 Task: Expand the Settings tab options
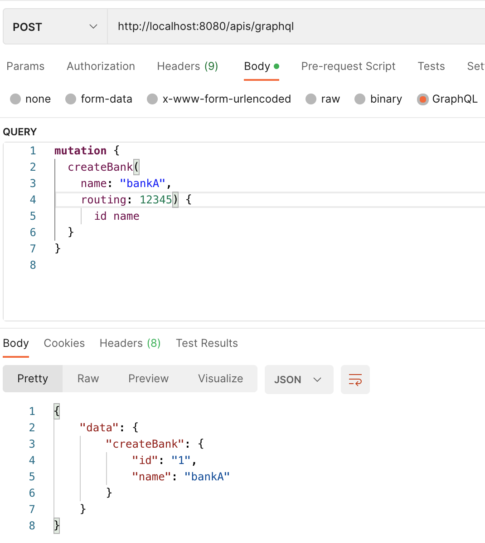coord(475,66)
